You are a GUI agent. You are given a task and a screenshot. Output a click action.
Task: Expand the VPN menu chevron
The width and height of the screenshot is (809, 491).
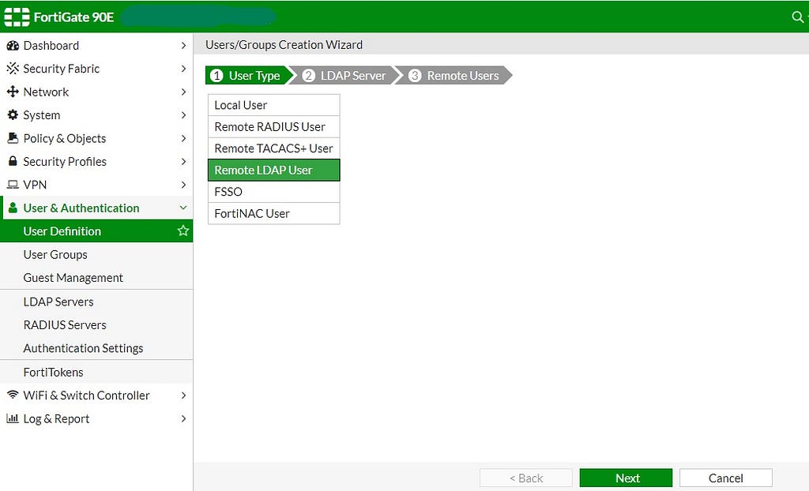pyautogui.click(x=183, y=185)
